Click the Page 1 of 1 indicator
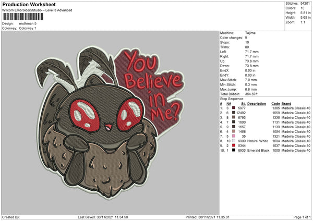 pyautogui.click(x=302, y=217)
